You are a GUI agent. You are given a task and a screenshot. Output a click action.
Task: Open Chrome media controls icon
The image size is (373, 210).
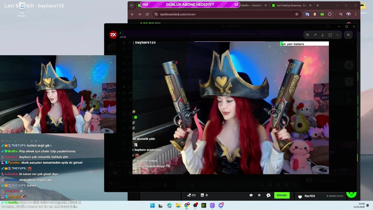coord(341,14)
